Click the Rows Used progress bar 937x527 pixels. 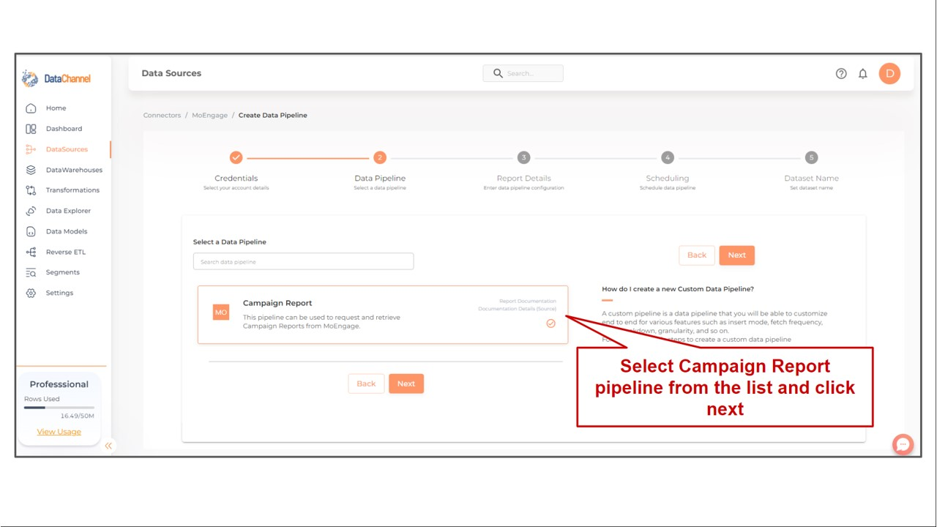click(59, 407)
